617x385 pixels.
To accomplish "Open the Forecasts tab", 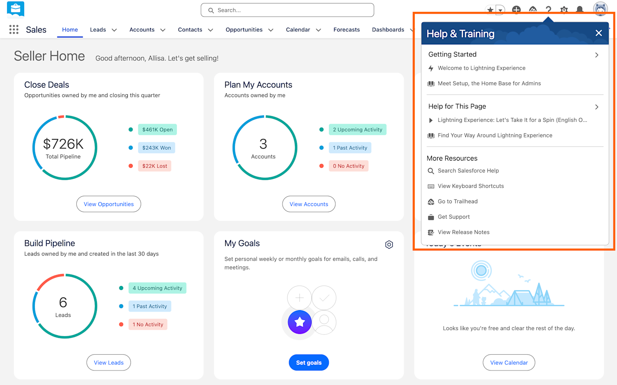I will [346, 29].
